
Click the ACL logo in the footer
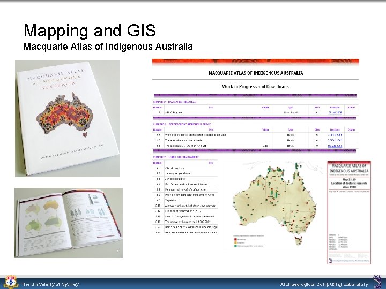(377, 282)
